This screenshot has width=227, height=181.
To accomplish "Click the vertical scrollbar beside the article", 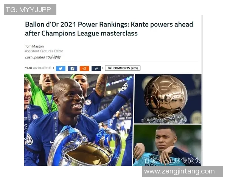I will [202, 90].
